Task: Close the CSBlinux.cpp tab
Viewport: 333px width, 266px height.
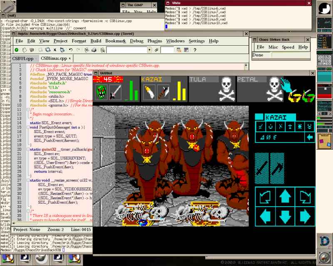Action: point(70,58)
